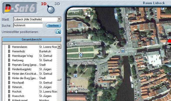Click the street icon beside Herrendamm
The width and height of the screenshot is (171, 101).
coord(9,47)
